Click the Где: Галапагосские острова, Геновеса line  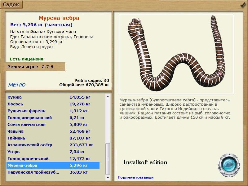coord(52,37)
